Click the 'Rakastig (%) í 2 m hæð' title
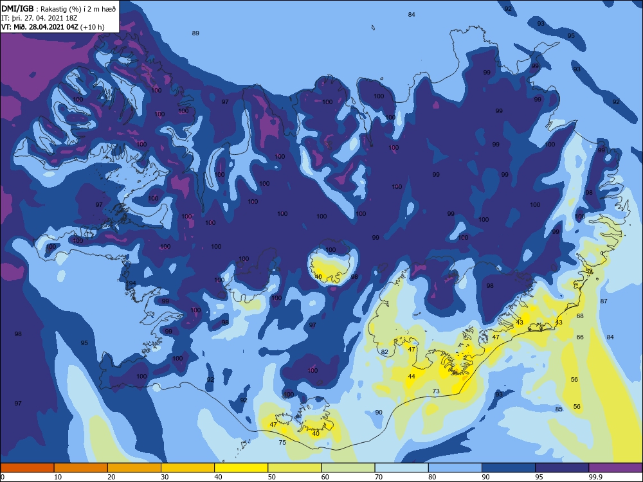The height and width of the screenshot is (482, 643). pyautogui.click(x=78, y=9)
